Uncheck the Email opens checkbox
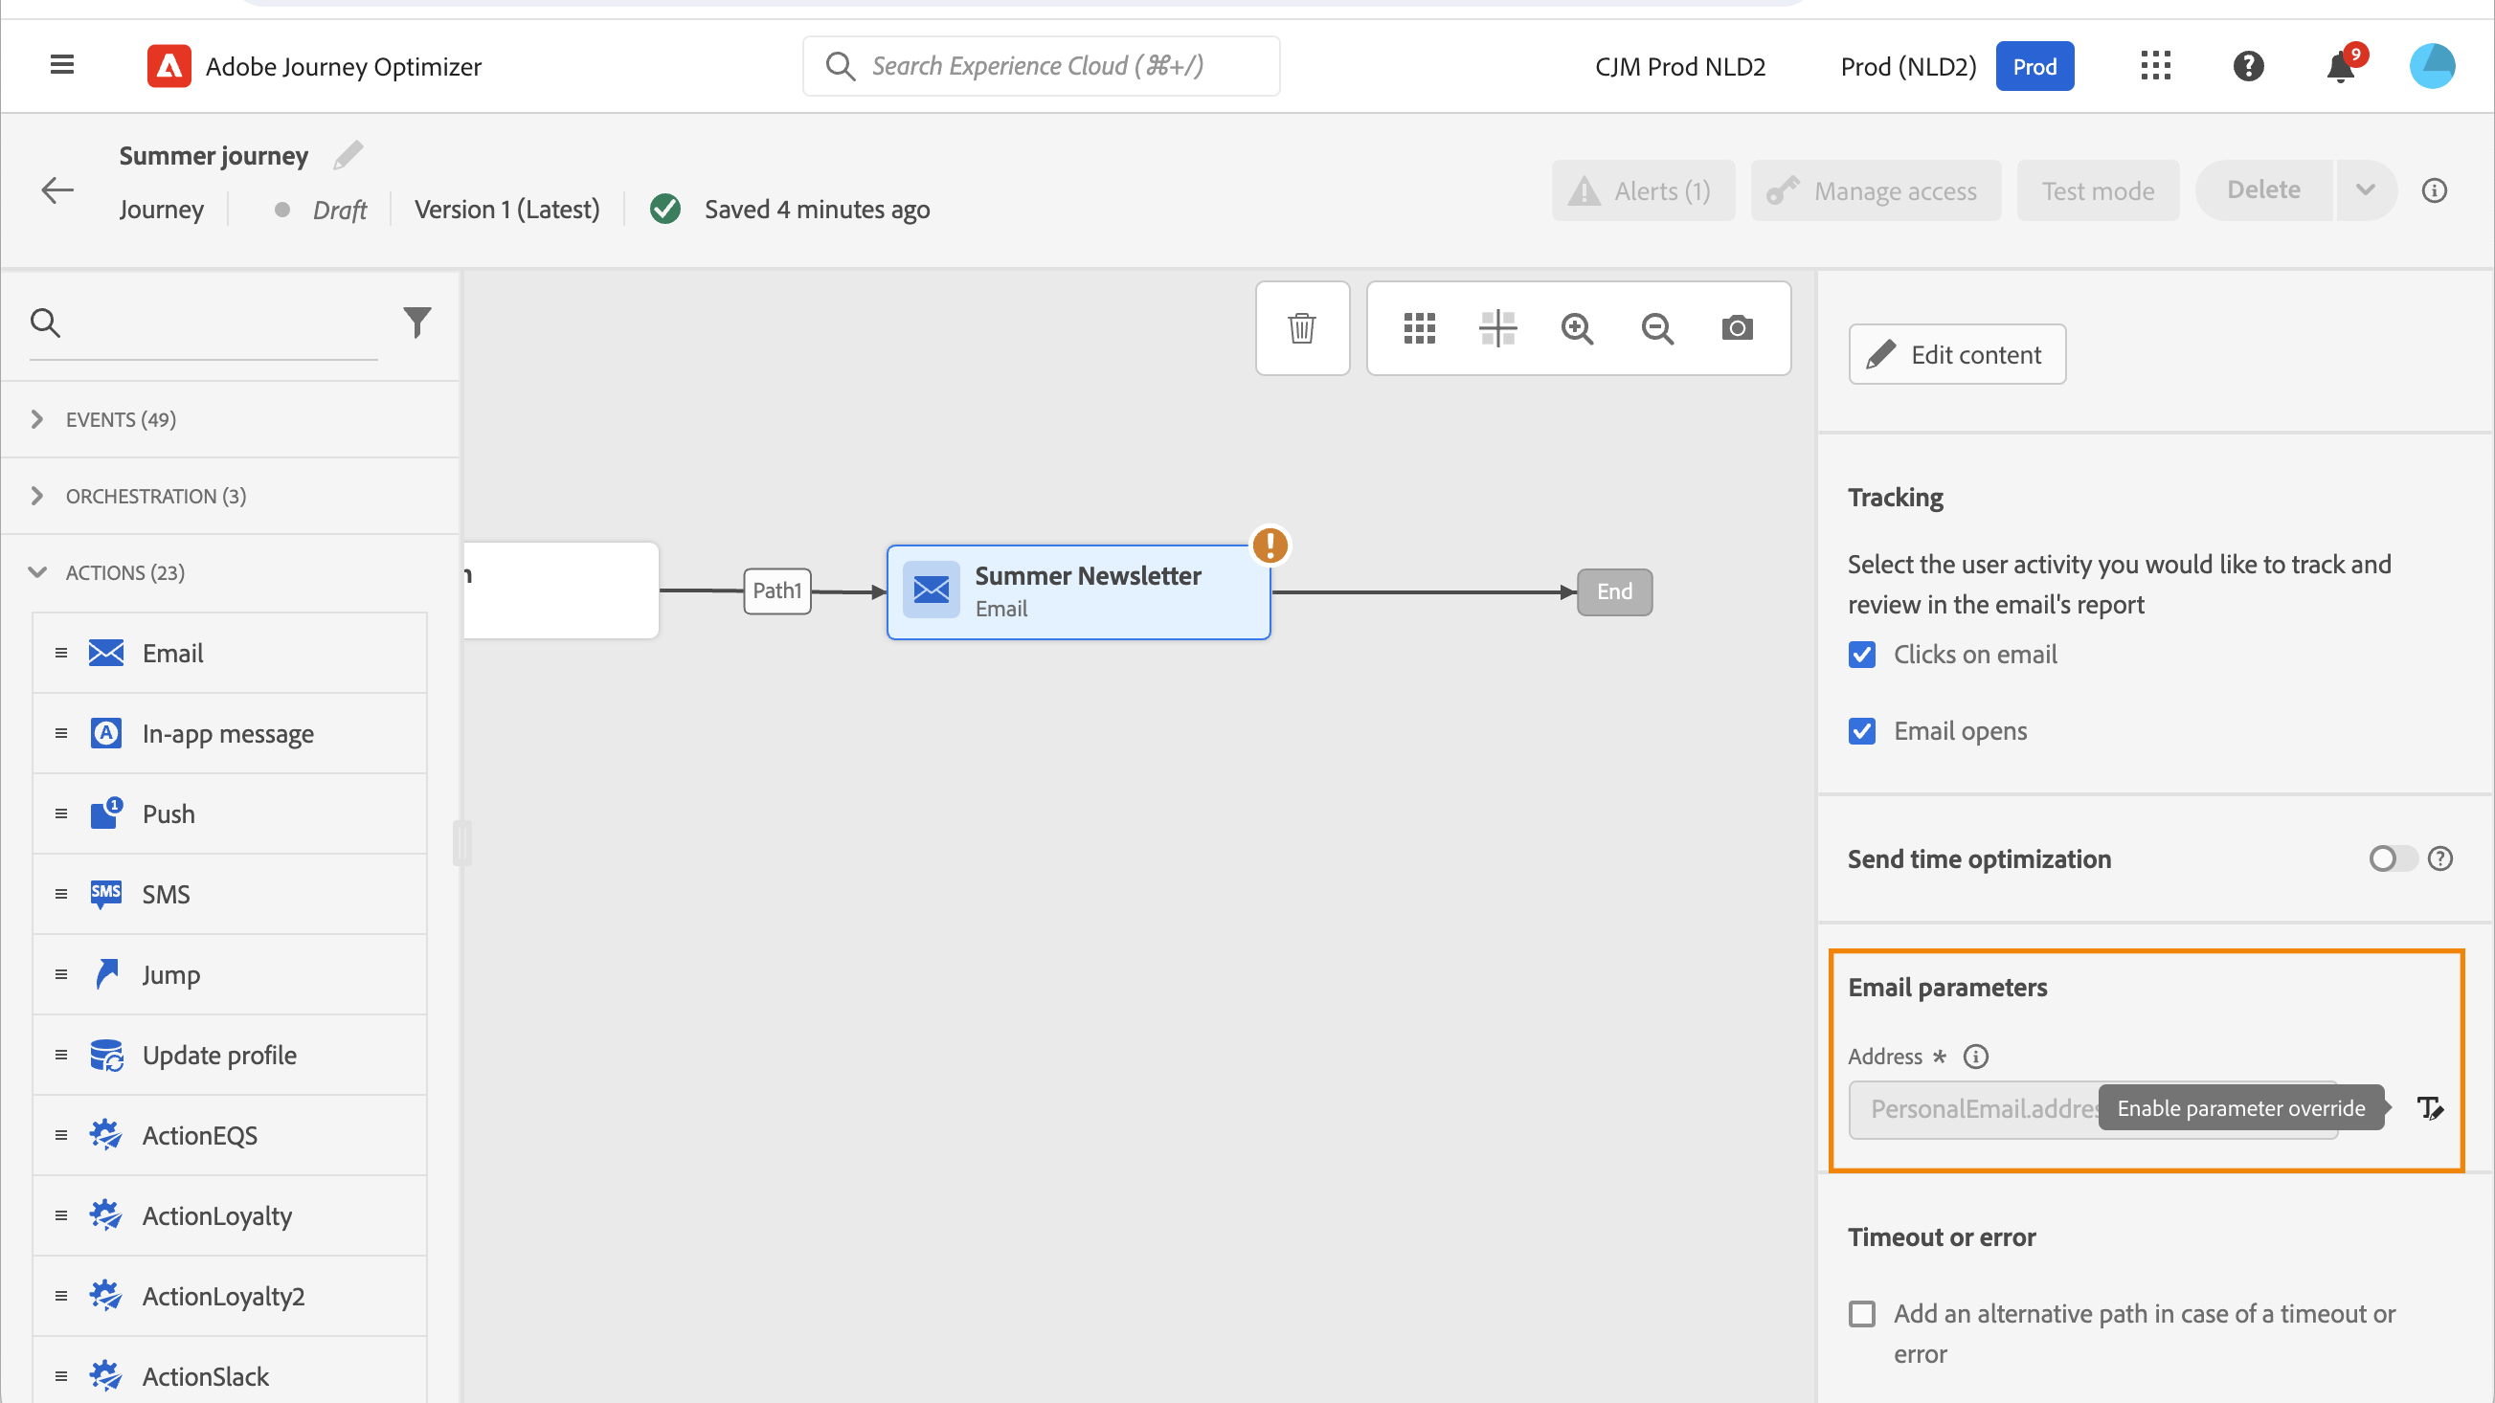 click(x=1861, y=731)
